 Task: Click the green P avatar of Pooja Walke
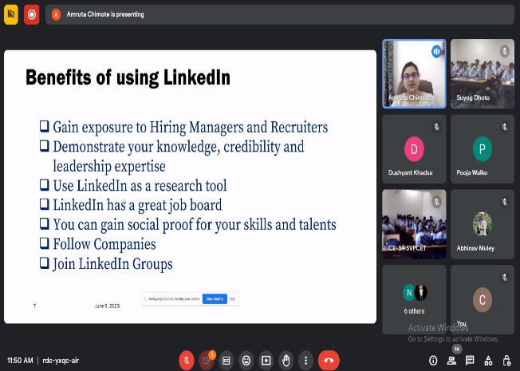coord(483,149)
